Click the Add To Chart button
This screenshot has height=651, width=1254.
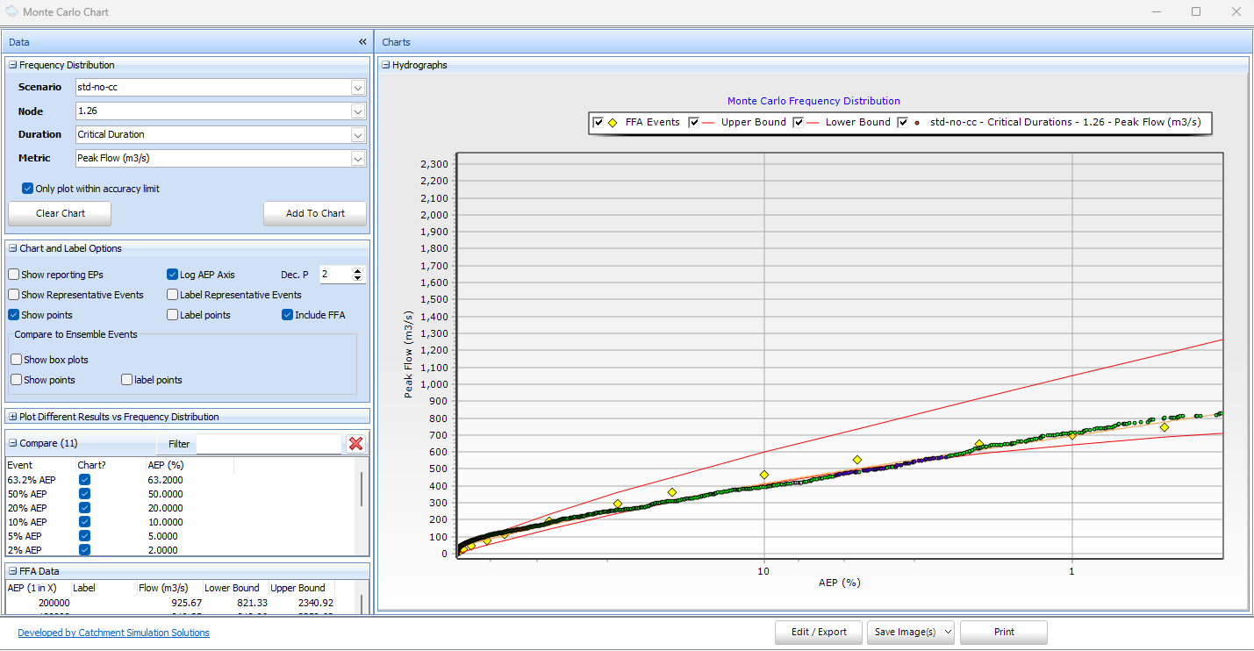[315, 213]
